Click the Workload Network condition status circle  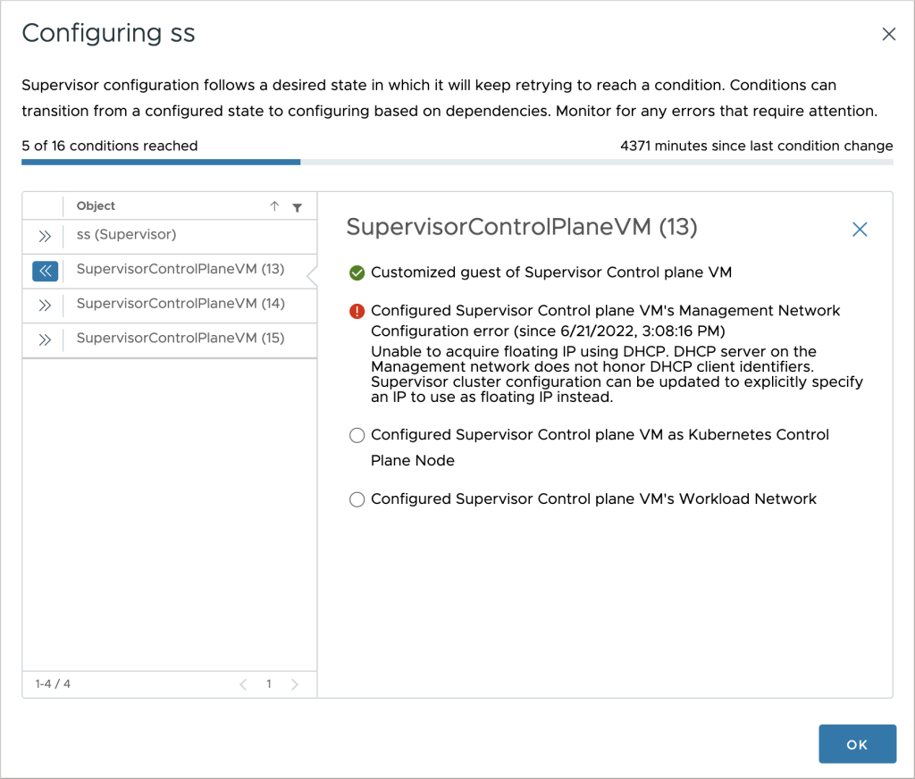point(357,499)
